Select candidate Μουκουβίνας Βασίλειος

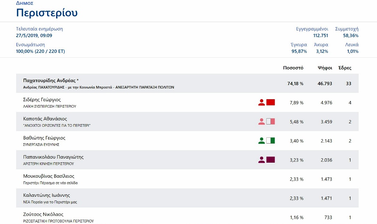49,176
